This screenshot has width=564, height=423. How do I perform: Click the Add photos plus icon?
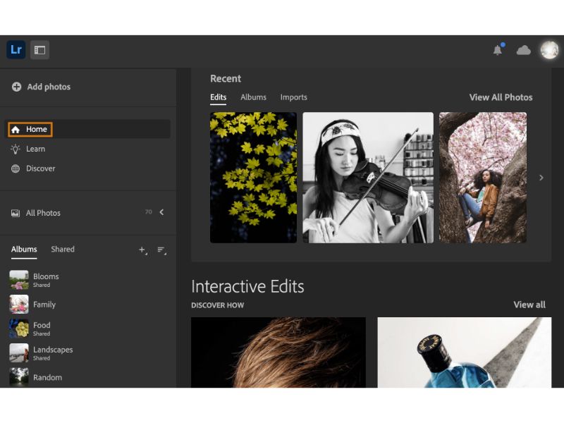(16, 87)
